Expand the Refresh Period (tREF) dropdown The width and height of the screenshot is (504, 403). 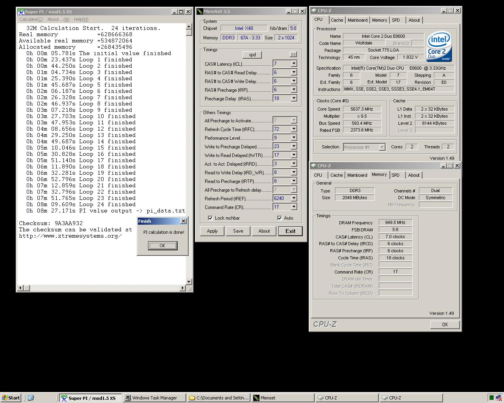[x=294, y=198]
